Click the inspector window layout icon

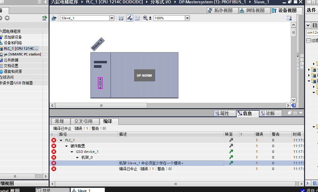tap(295, 113)
